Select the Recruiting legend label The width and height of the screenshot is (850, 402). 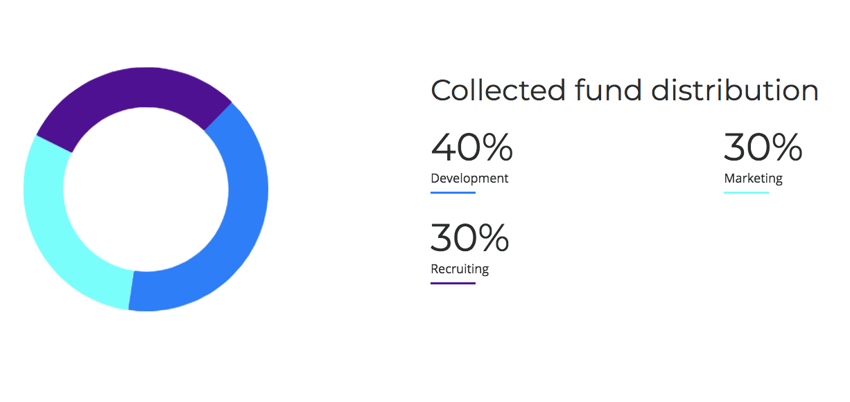[x=460, y=269]
